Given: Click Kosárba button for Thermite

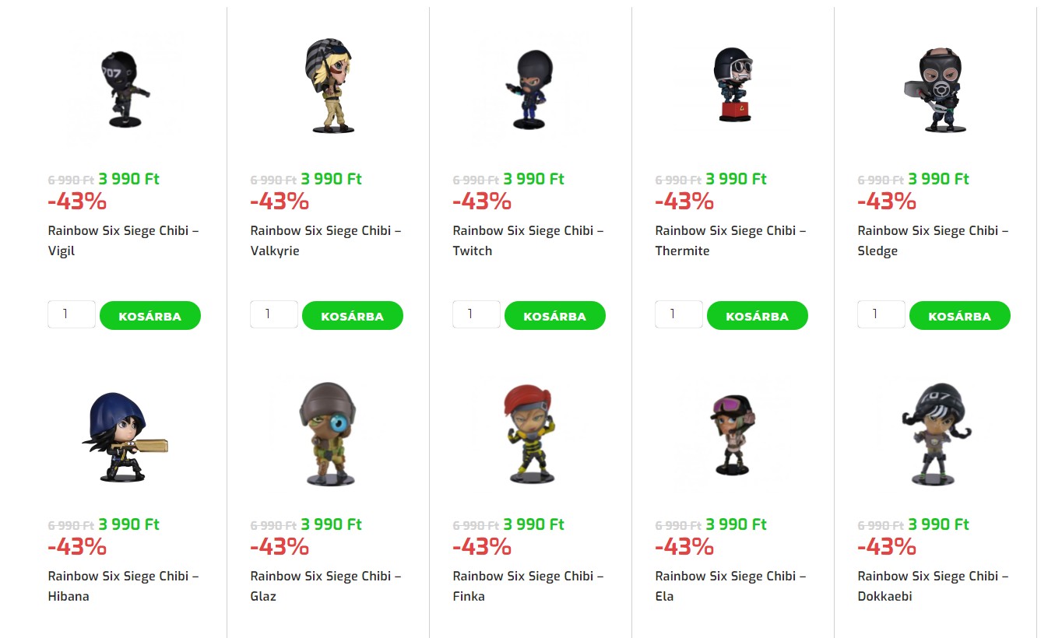Looking at the screenshot, I should tap(758, 316).
